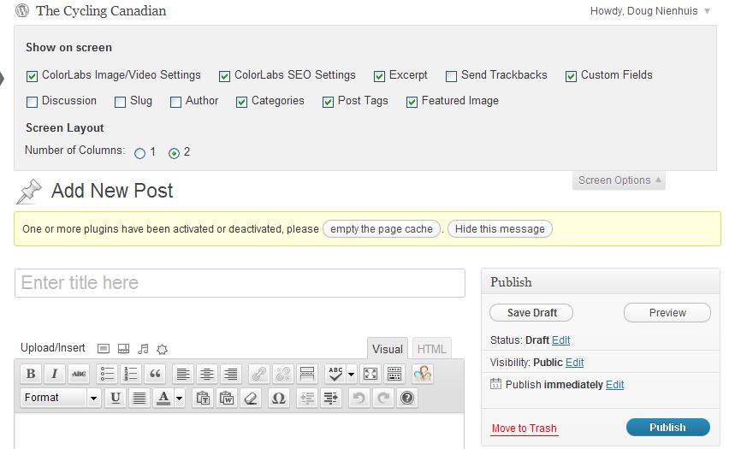Paste from Word
Viewport: 729px width, 449px height.
point(227,398)
